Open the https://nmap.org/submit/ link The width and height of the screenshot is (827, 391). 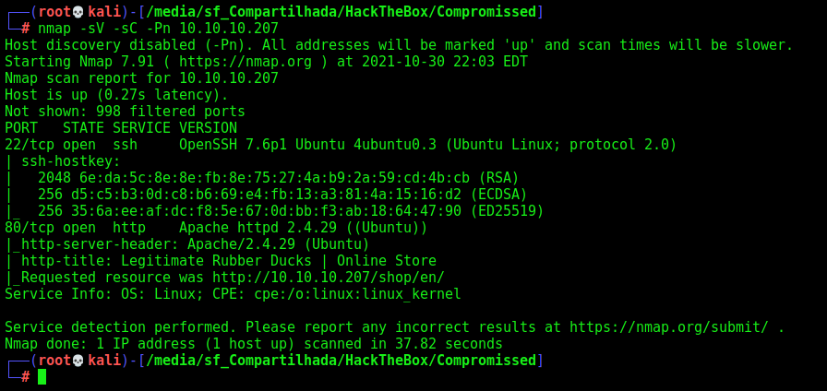669,327
